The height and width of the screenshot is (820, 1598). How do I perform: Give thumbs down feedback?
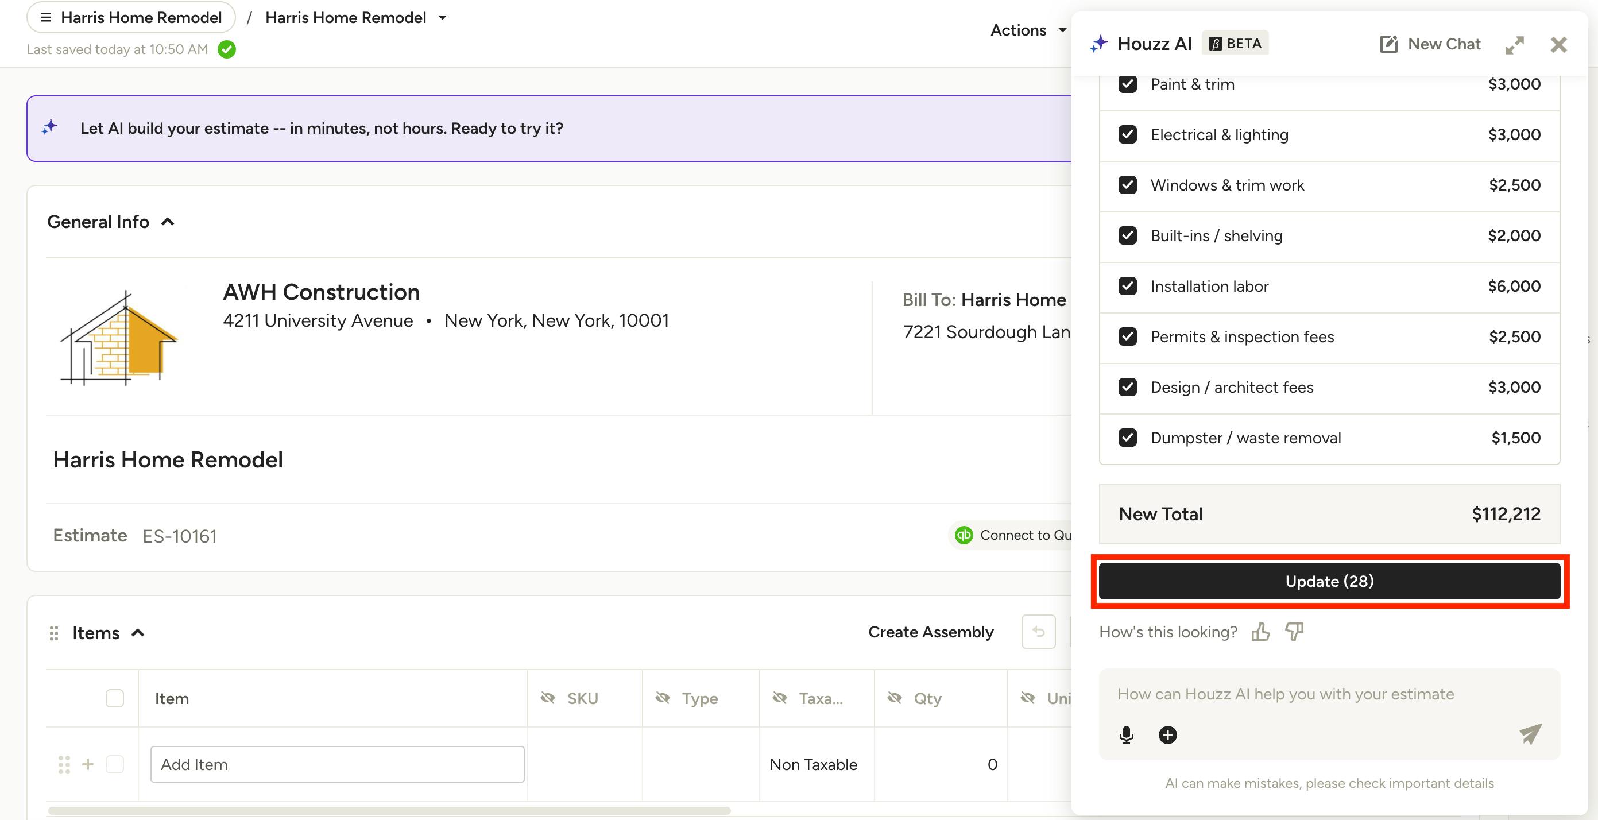[x=1295, y=632]
